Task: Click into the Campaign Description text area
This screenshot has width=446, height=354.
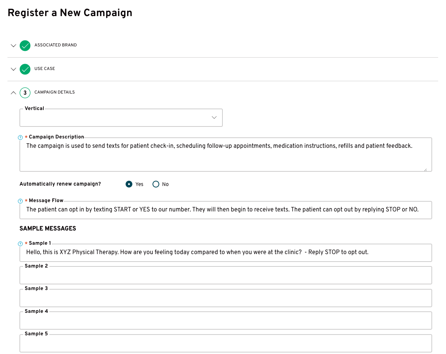Action: point(226,155)
